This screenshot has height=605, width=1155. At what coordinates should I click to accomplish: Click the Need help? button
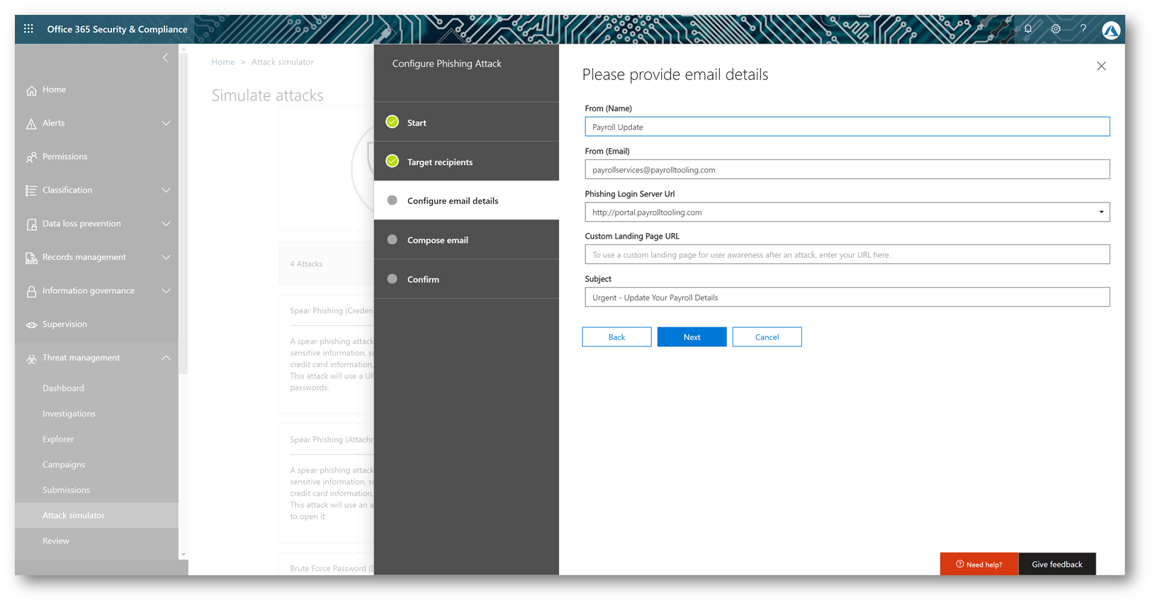[x=979, y=564]
